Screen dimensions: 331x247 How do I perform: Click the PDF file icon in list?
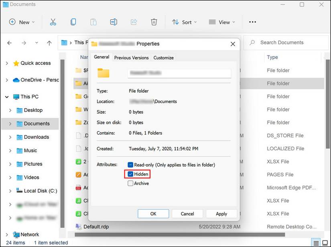(x=79, y=188)
